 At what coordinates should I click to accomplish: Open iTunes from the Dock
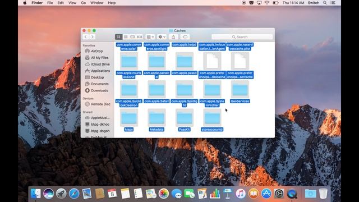coord(241,194)
